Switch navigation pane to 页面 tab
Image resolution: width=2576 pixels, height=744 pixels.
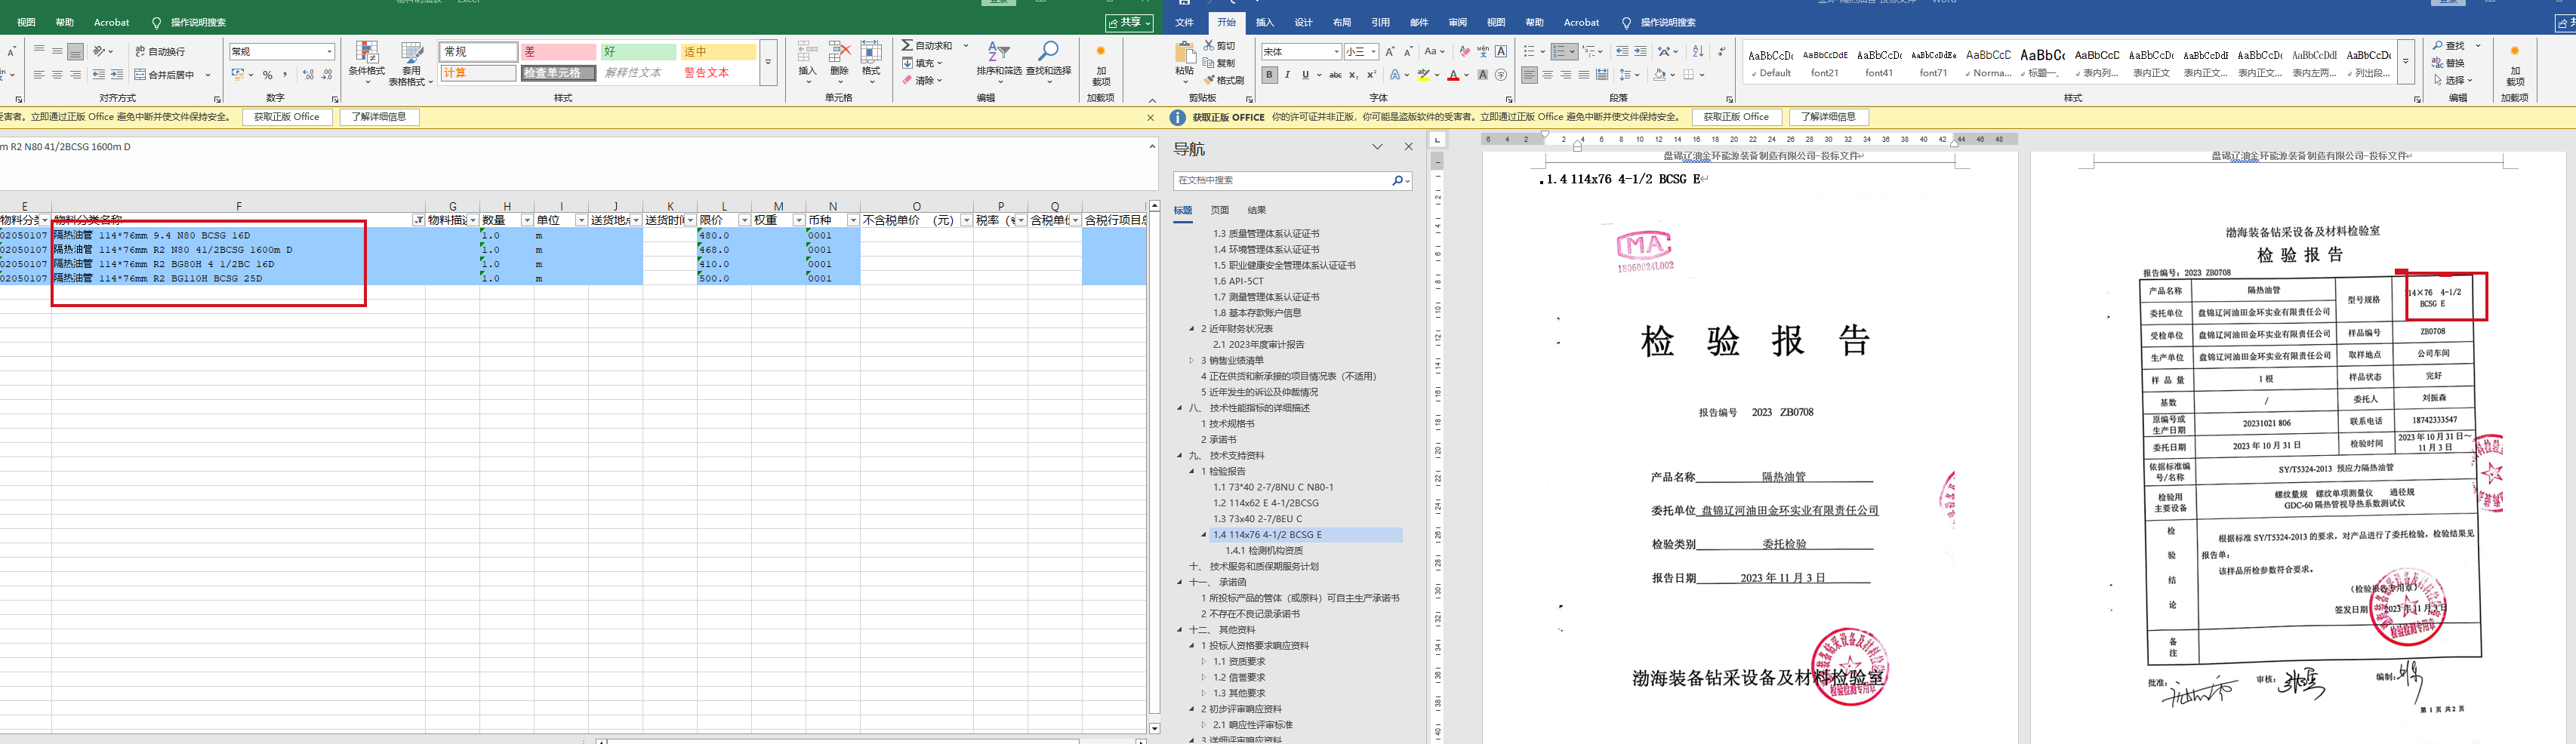pyautogui.click(x=1219, y=210)
